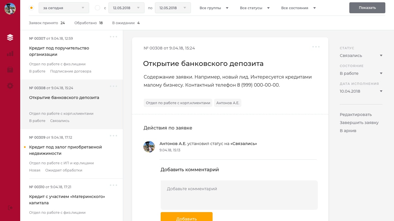This screenshot has width=394, height=221.
Task: Click the «Добавьте комментарий» text field
Action: coord(239,195)
